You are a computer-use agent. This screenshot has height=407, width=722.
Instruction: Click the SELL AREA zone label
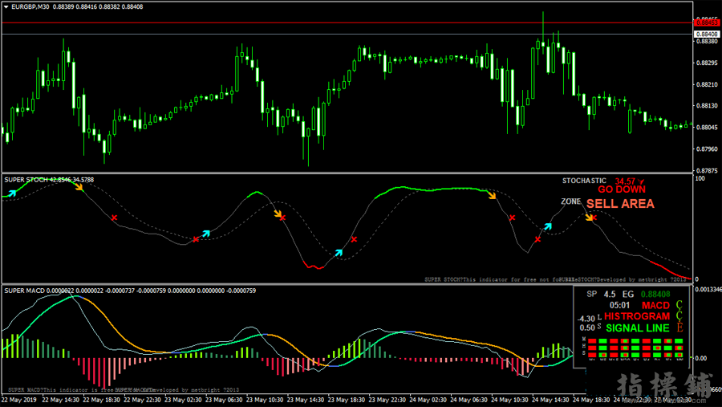(619, 204)
